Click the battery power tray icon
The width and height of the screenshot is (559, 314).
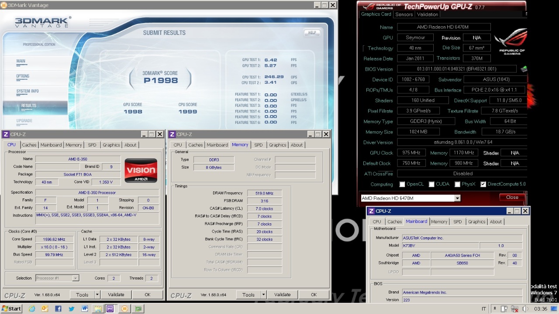click(504, 308)
